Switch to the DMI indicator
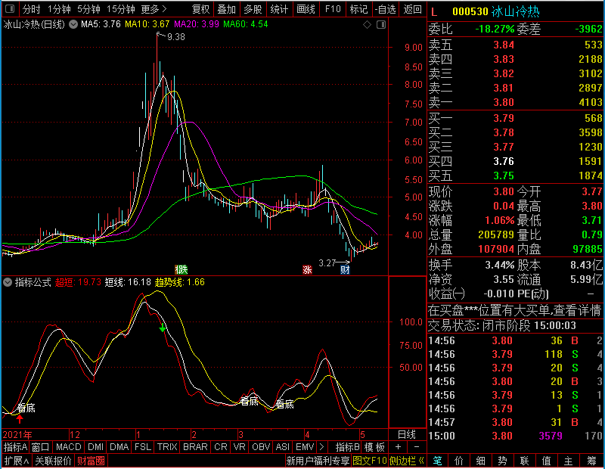 (x=96, y=447)
